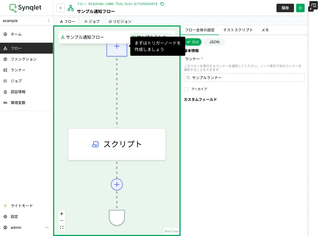Screen dimensions: 319x236
Task: Copy the flow ID with copy icon
Action: click(162, 4)
